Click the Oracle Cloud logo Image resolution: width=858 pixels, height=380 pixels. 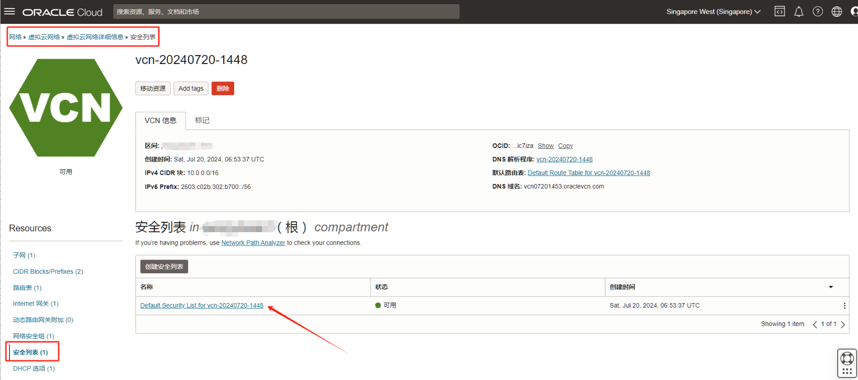tap(63, 12)
